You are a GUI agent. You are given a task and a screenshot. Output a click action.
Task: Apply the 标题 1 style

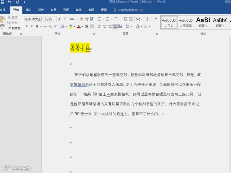pyautogui.click(x=203, y=23)
